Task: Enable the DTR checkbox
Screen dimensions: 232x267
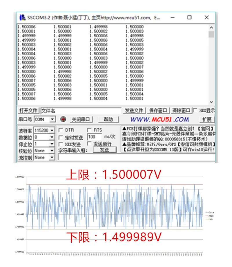Action: (61, 130)
